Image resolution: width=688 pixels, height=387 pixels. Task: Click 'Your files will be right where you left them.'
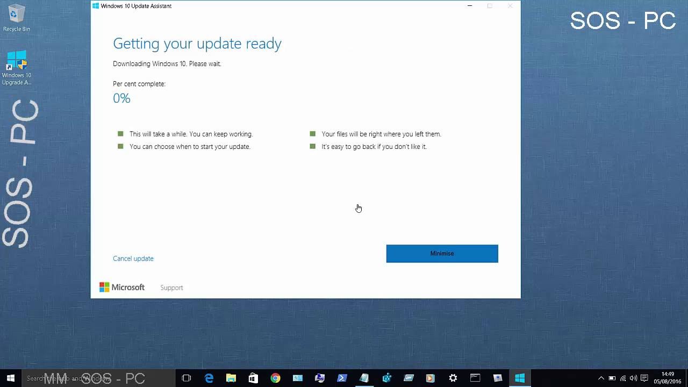click(x=381, y=134)
